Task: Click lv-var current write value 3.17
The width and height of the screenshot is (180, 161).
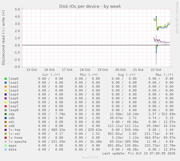Action: [59, 134]
